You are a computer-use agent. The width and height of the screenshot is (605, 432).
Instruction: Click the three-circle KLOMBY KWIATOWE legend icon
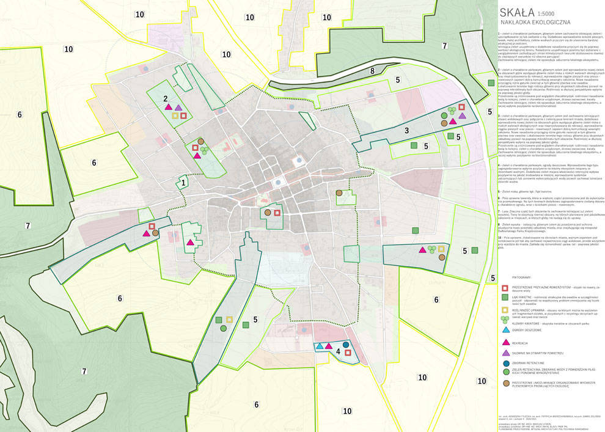(x=504, y=320)
